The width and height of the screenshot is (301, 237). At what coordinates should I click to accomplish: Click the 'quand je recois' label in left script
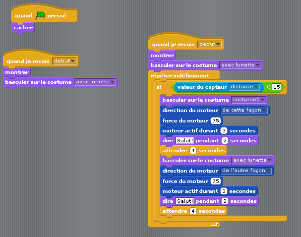[x=28, y=61]
